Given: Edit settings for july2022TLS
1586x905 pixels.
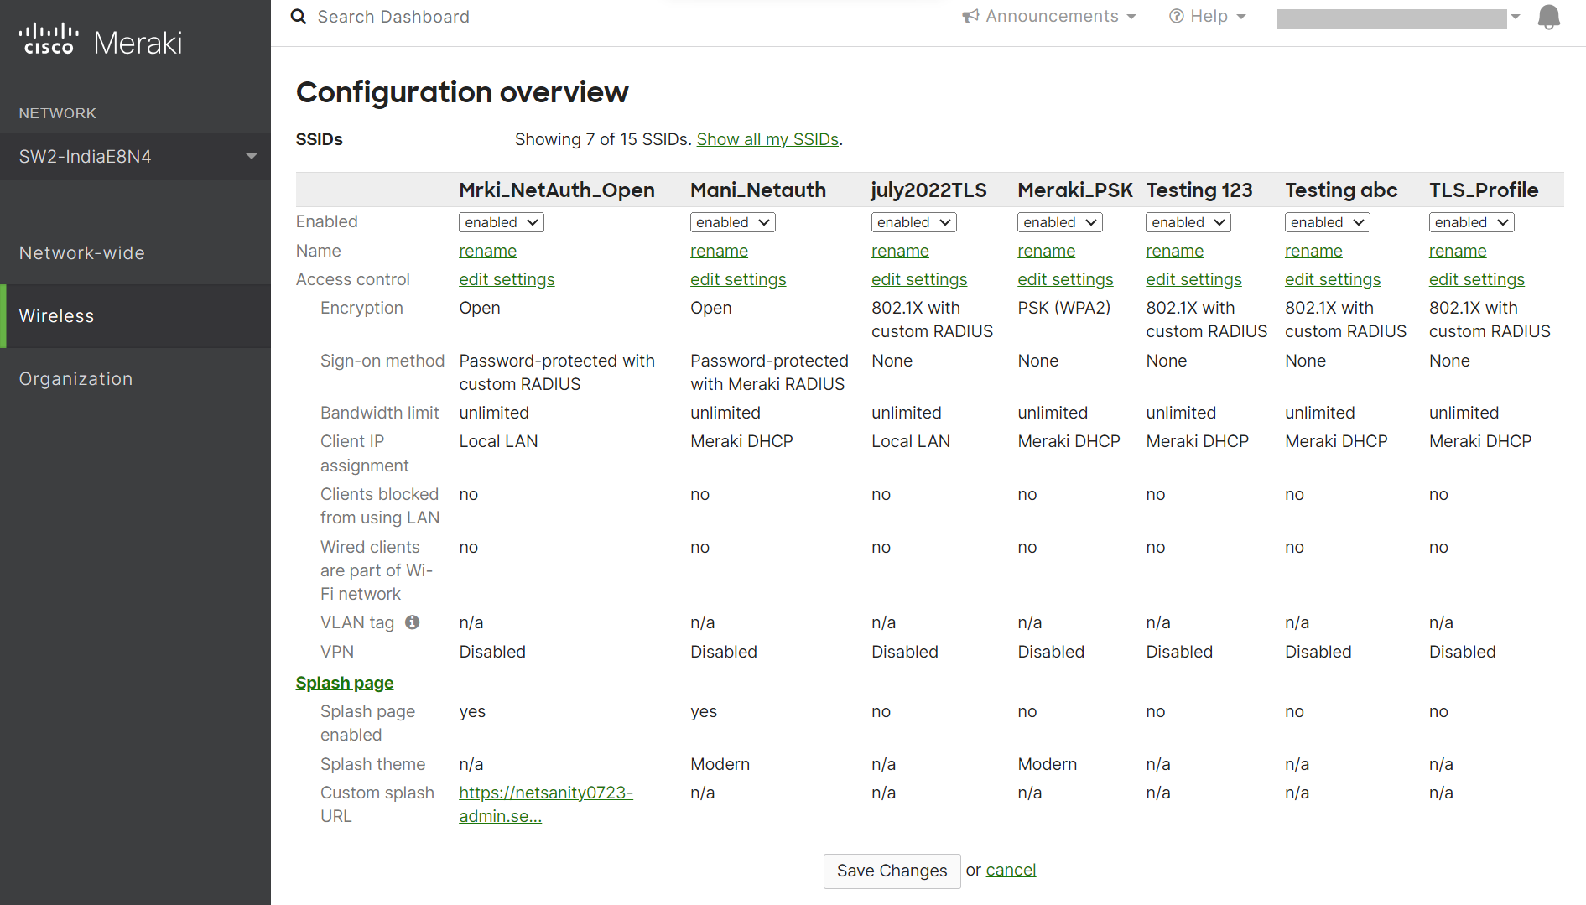Looking at the screenshot, I should [919, 279].
